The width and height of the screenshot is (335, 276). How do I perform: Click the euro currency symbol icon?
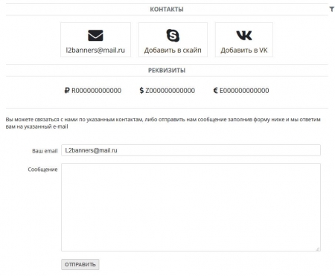[215, 91]
